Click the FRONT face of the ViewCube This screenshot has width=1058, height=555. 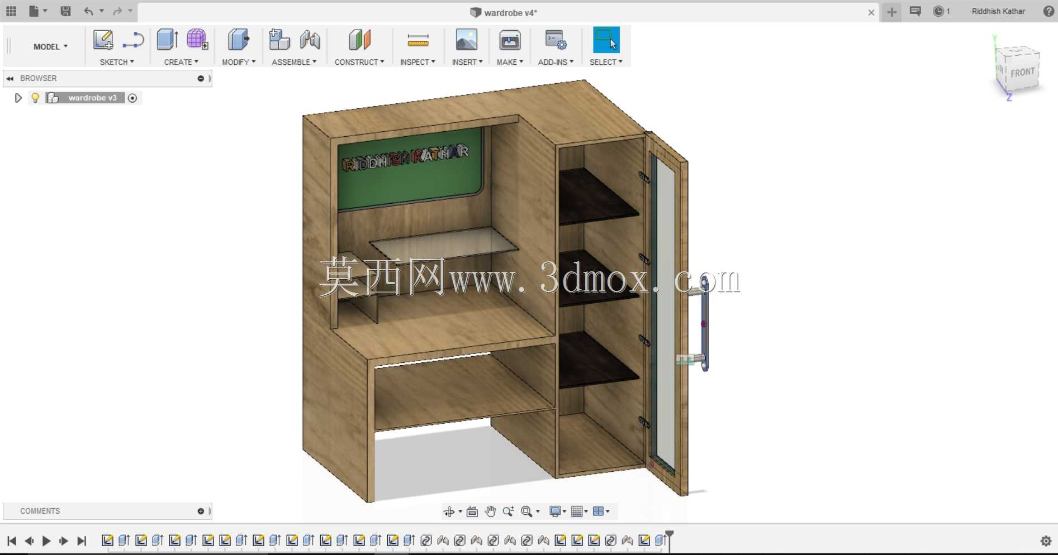point(1022,73)
